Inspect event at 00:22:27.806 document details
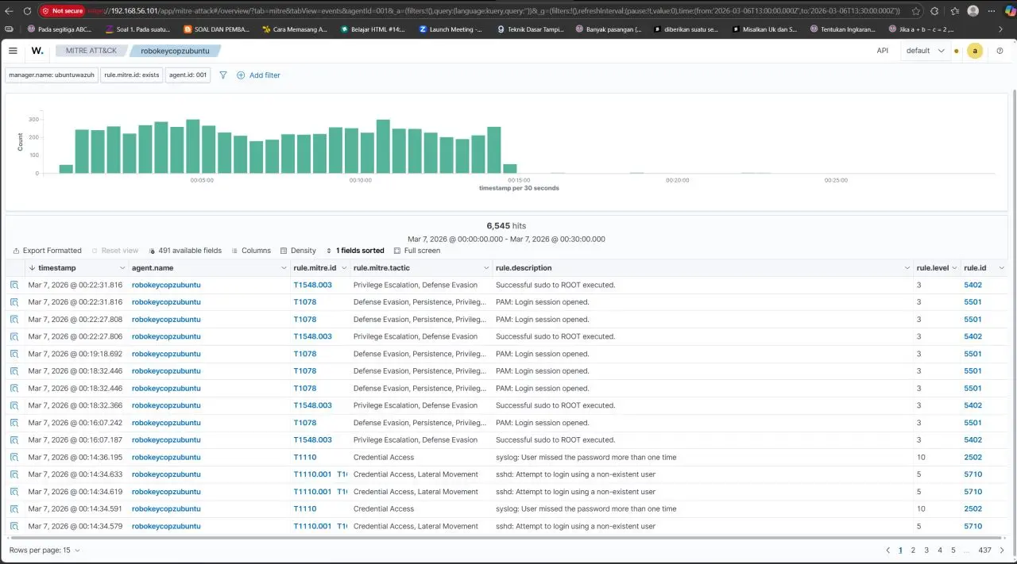1017x564 pixels. coord(14,336)
